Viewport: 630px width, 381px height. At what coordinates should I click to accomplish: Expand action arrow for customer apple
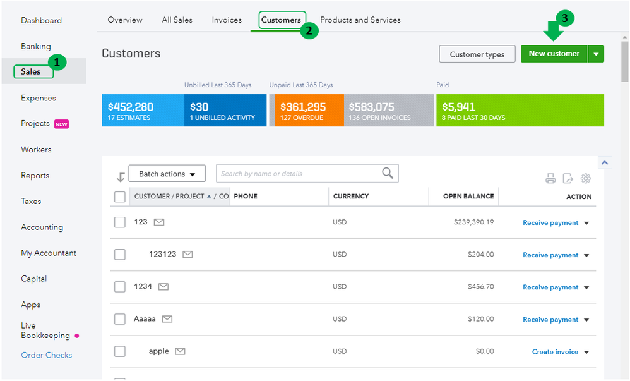pyautogui.click(x=586, y=352)
